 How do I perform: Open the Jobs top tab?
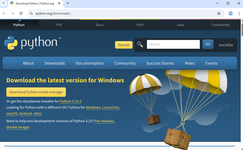[180, 25]
